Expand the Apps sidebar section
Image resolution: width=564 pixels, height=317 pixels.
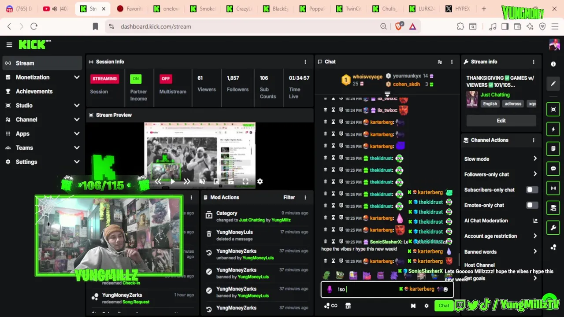coord(77,134)
